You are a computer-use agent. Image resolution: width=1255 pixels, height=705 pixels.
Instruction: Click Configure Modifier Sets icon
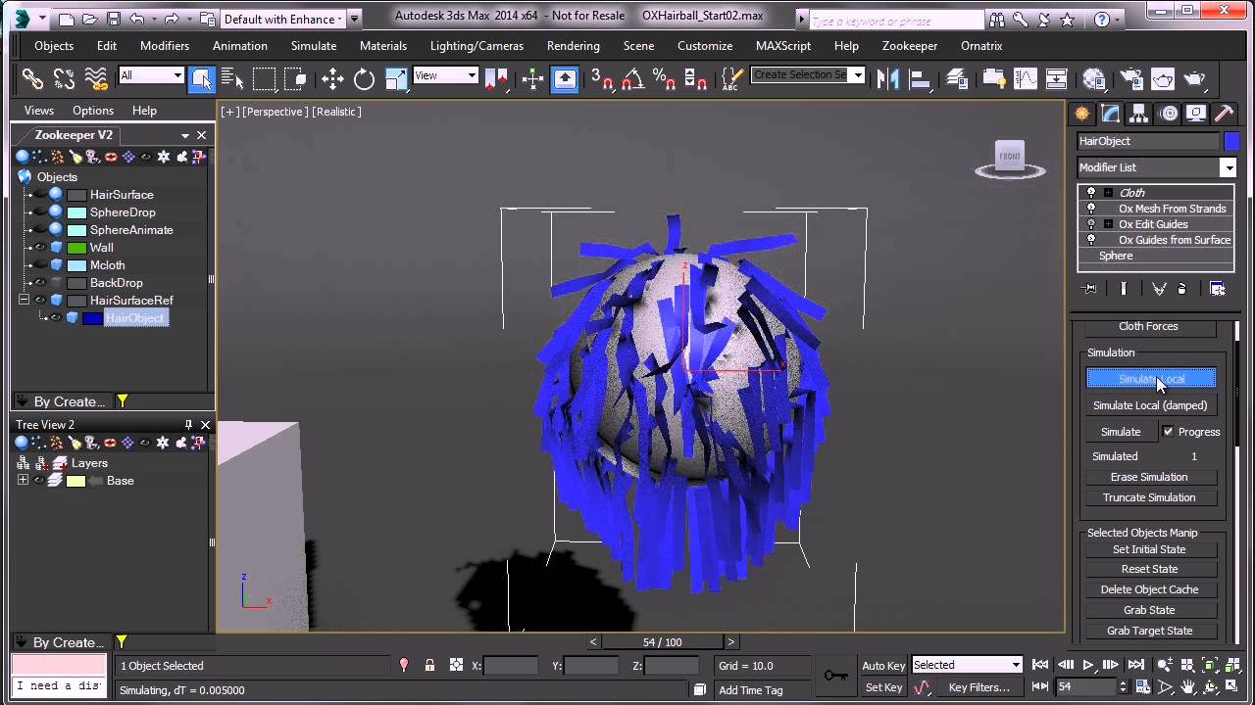coord(1217,289)
